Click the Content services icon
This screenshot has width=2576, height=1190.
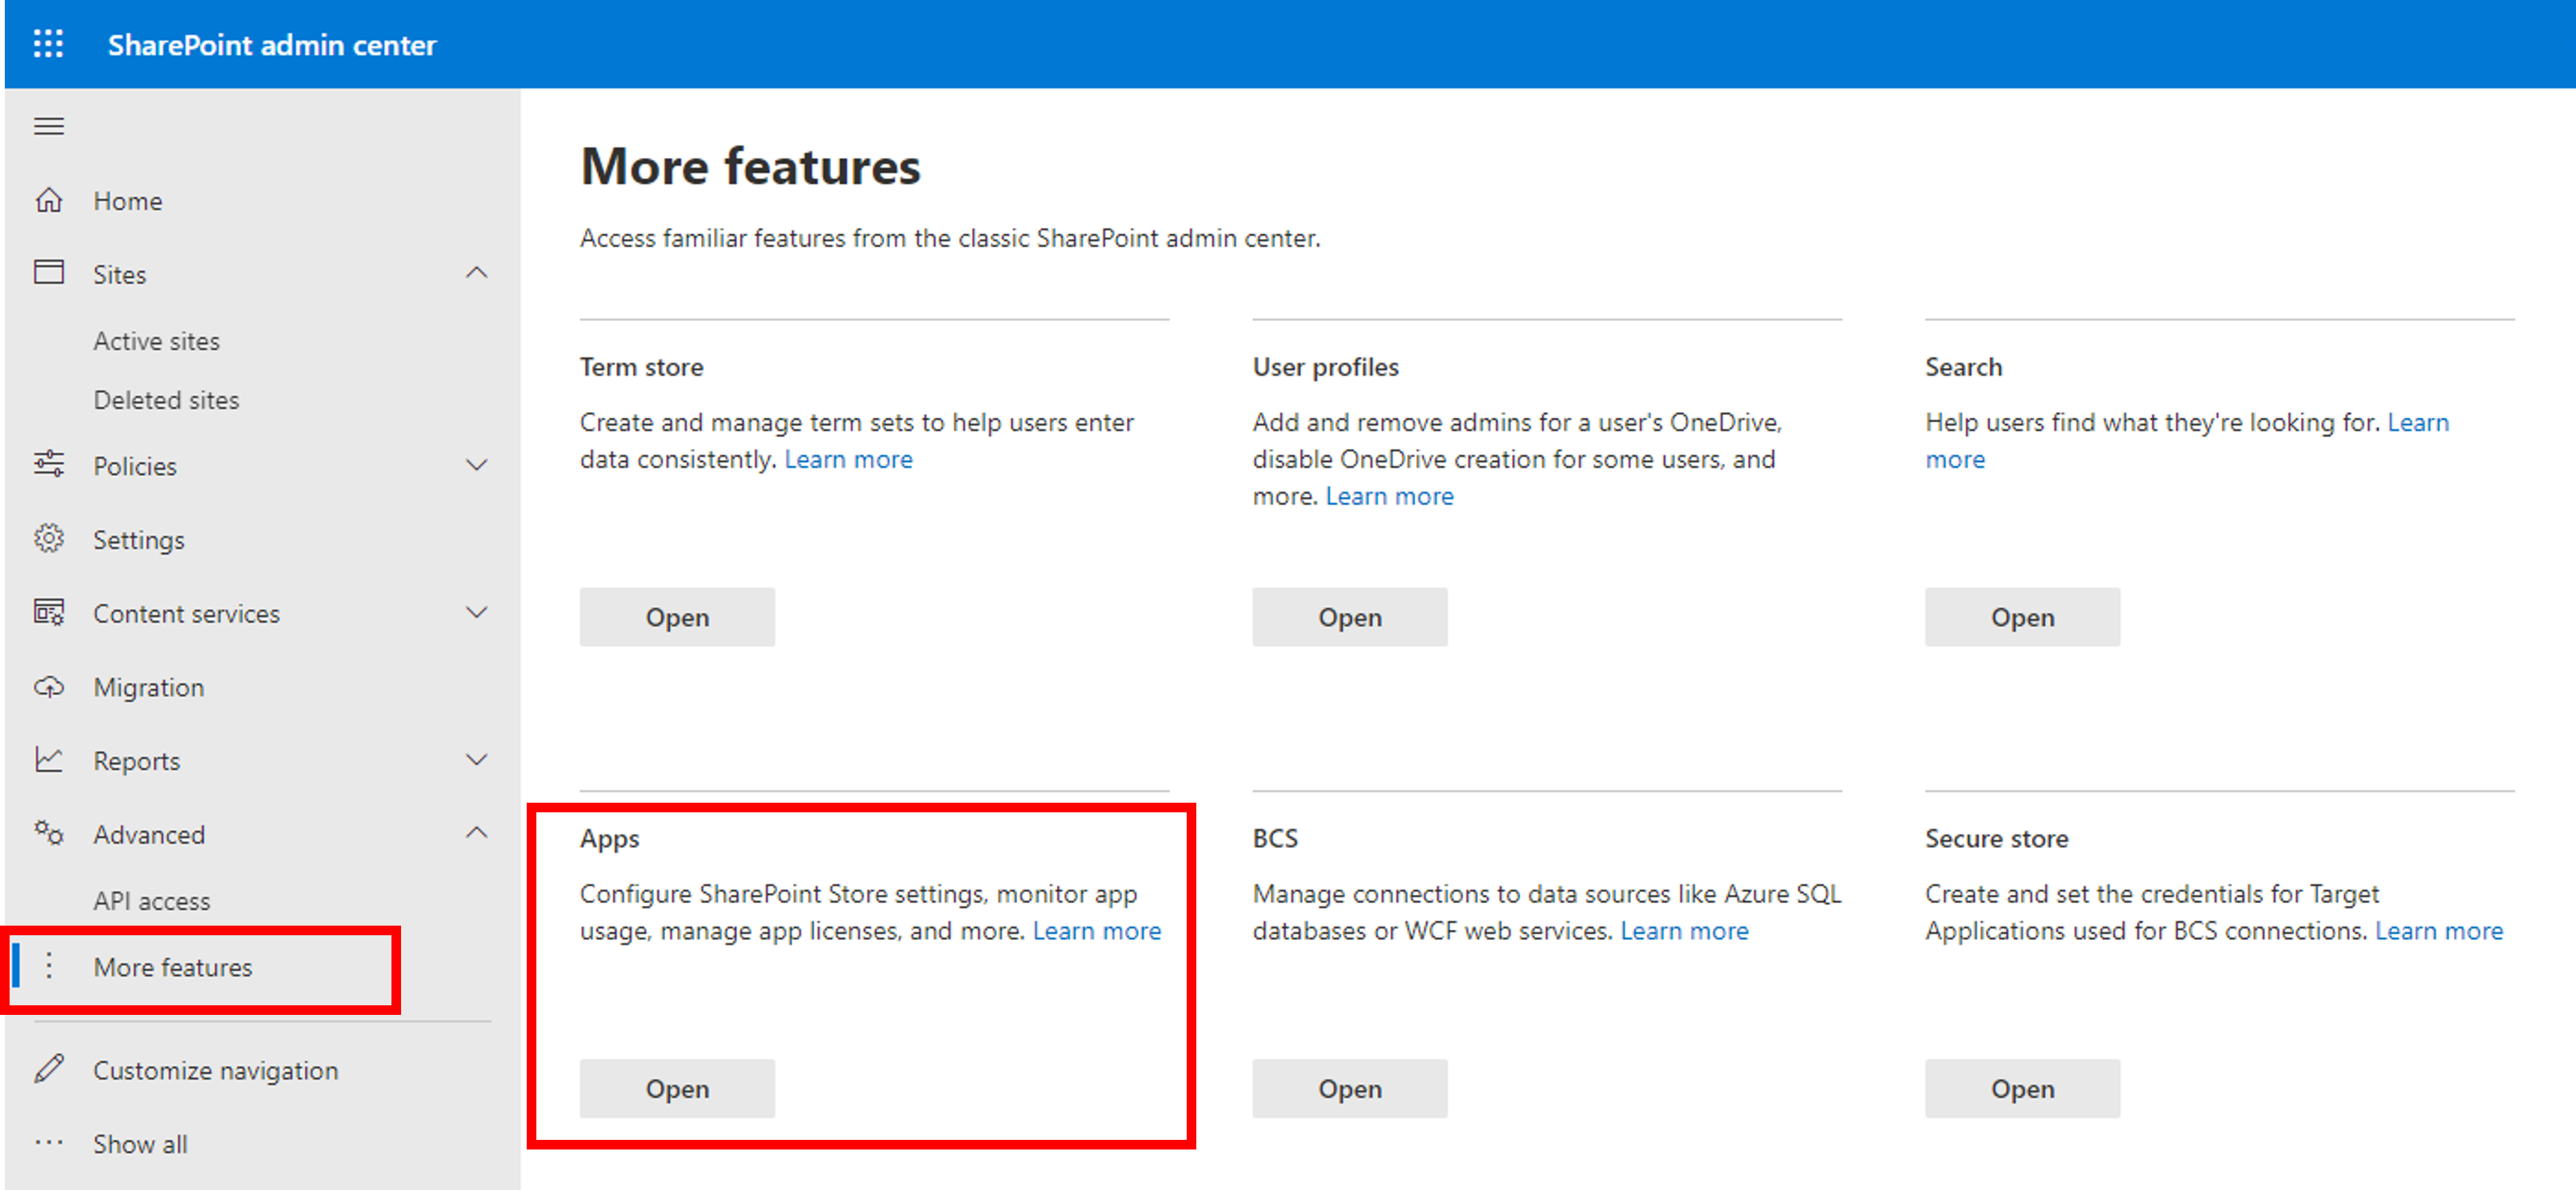[49, 612]
